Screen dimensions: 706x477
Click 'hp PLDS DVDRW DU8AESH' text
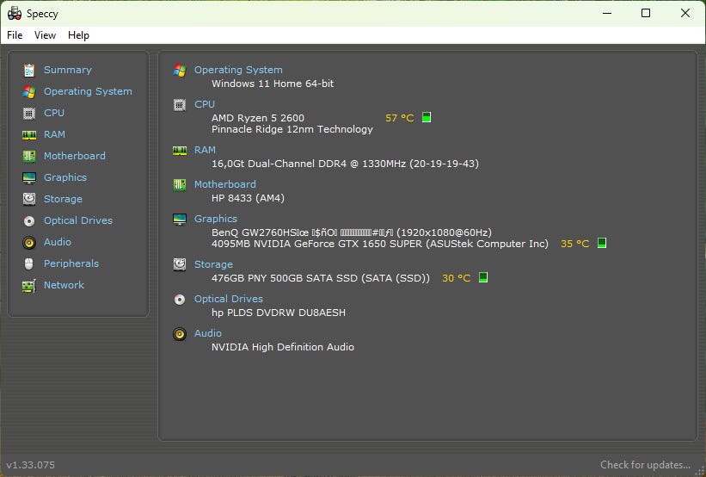pyautogui.click(x=279, y=313)
